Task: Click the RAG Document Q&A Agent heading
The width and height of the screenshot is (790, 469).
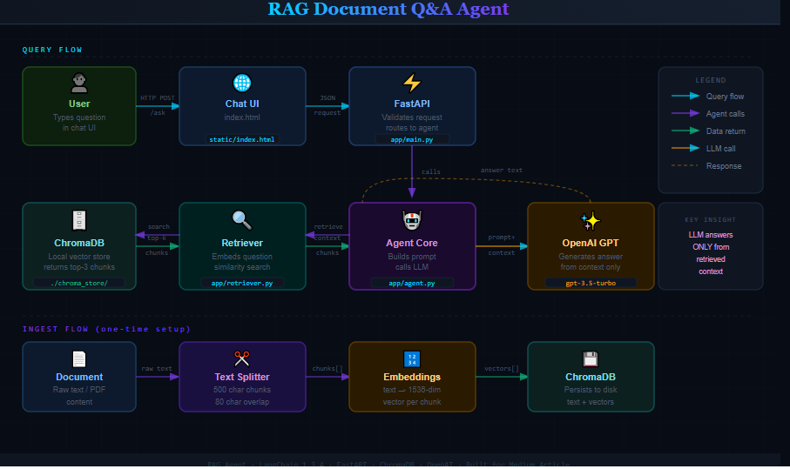Action: [x=388, y=9]
